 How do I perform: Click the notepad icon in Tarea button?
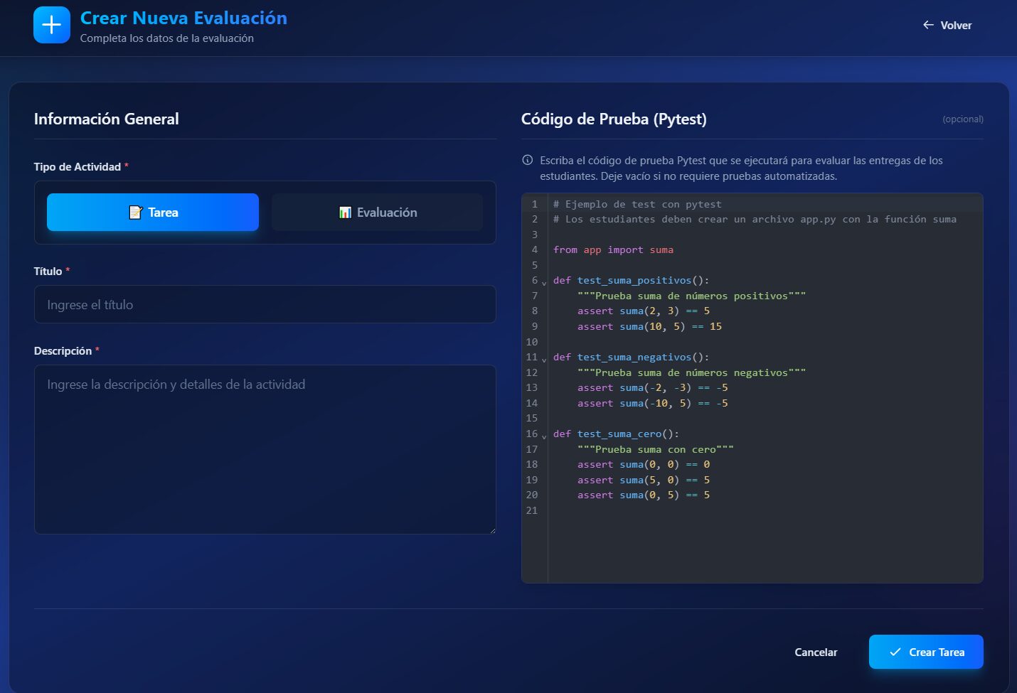135,213
